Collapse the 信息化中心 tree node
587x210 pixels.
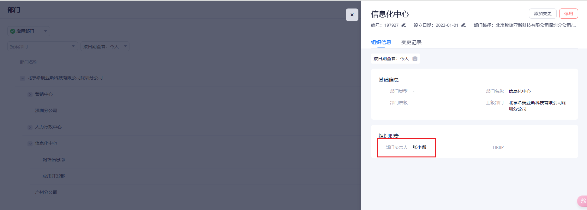pyautogui.click(x=30, y=144)
